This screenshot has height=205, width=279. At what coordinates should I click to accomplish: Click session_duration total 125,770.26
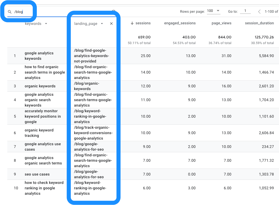264,37
